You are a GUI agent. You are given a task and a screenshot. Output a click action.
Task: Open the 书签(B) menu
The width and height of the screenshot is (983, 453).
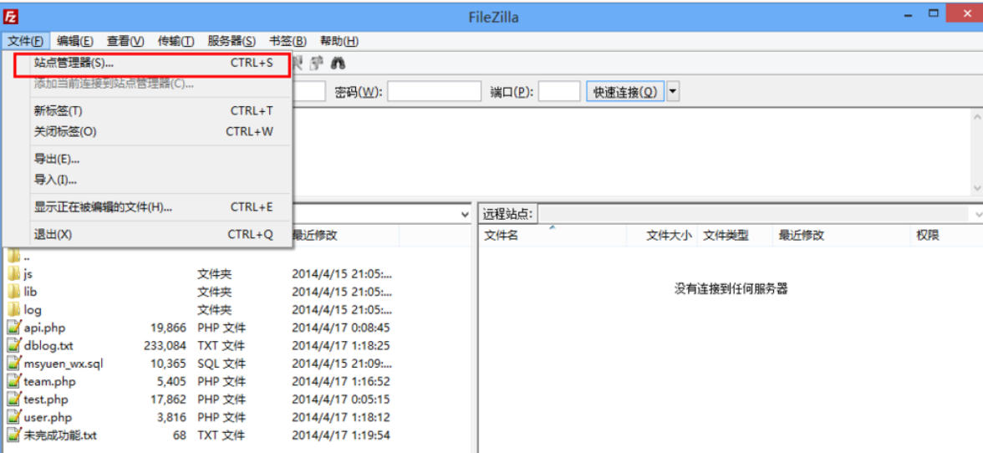(x=288, y=41)
